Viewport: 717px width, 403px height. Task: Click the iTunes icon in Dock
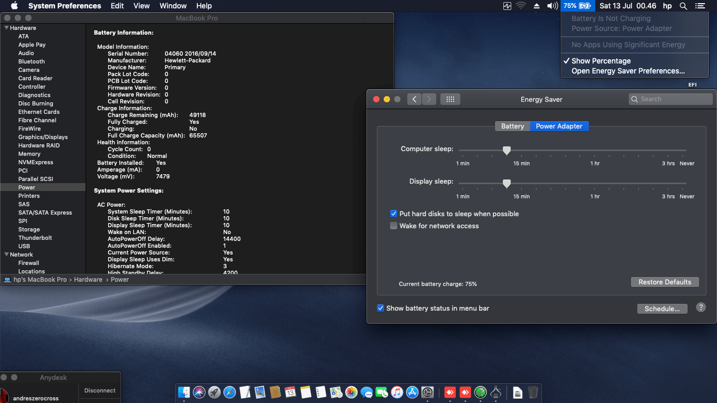397,392
